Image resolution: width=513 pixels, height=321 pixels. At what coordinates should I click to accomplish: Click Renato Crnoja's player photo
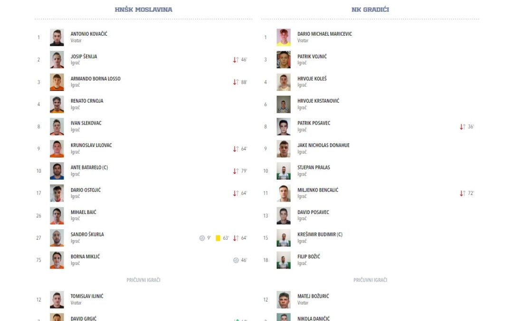[57, 104]
